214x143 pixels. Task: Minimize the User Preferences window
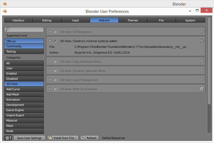click(x=190, y=11)
